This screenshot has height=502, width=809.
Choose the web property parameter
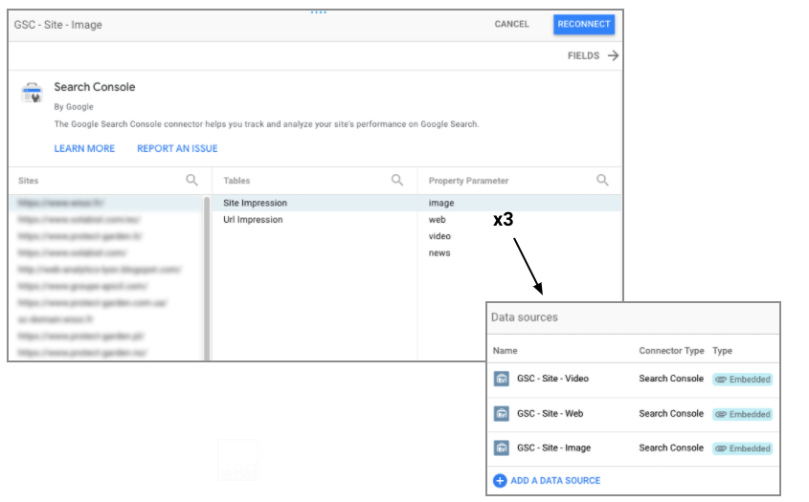pos(437,220)
